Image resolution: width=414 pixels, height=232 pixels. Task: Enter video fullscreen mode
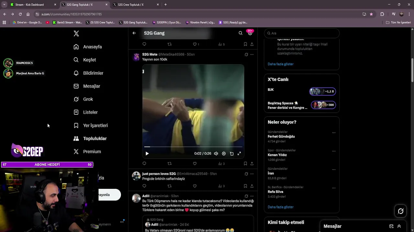pyautogui.click(x=239, y=154)
